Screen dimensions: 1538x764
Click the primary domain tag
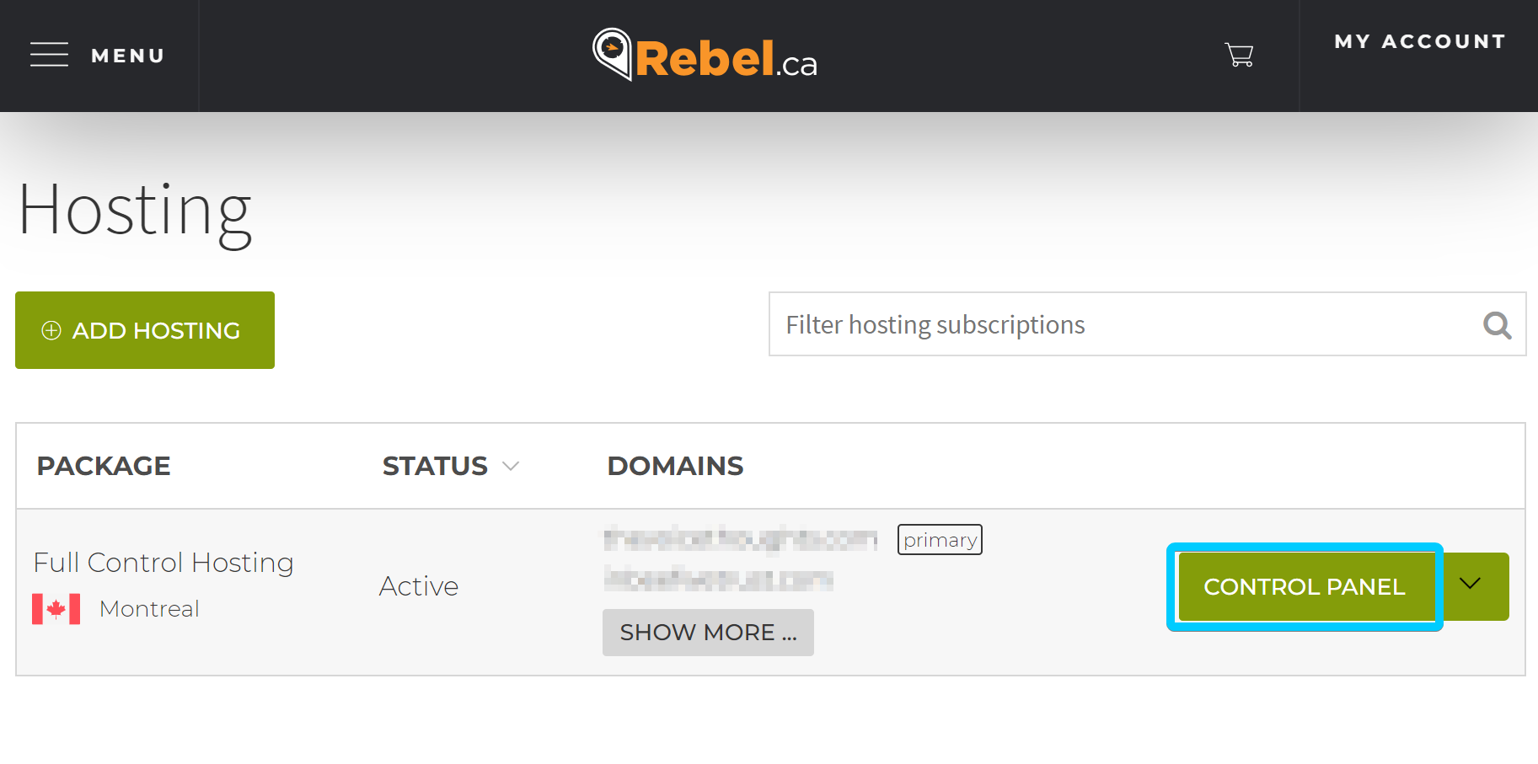(x=940, y=540)
